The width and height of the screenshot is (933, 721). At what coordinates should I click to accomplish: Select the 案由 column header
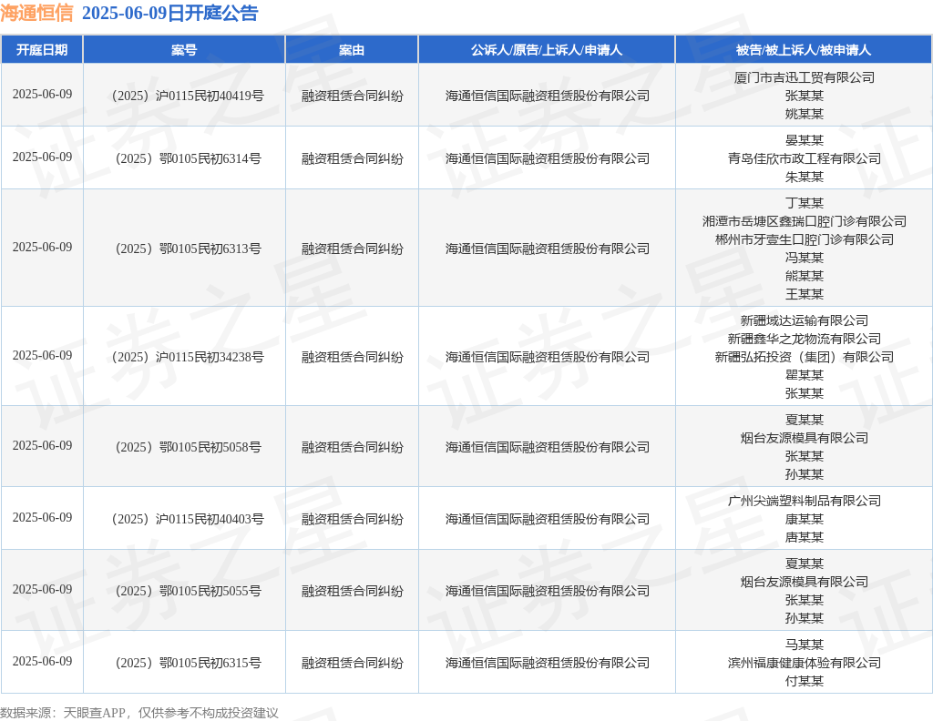pos(352,50)
